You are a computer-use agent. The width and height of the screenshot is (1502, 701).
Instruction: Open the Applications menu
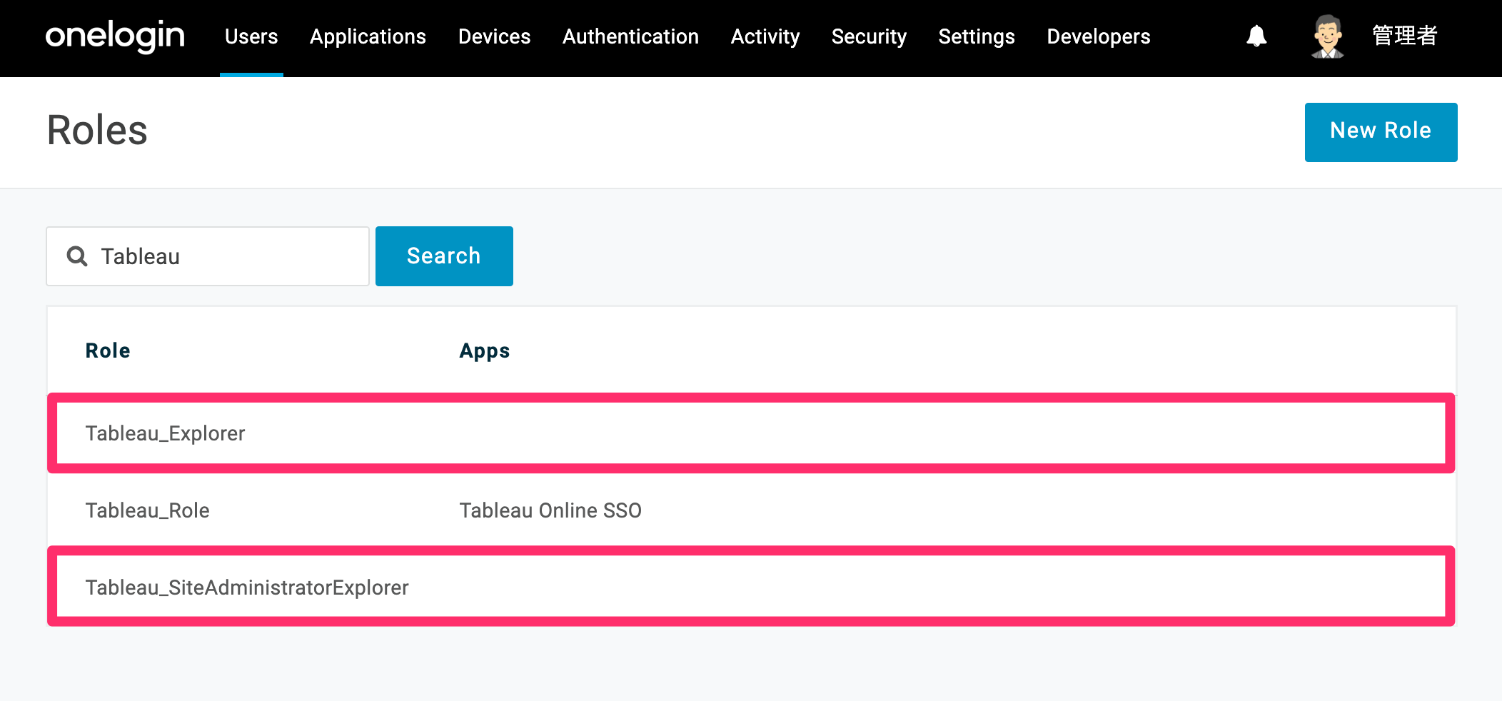pyautogui.click(x=368, y=36)
